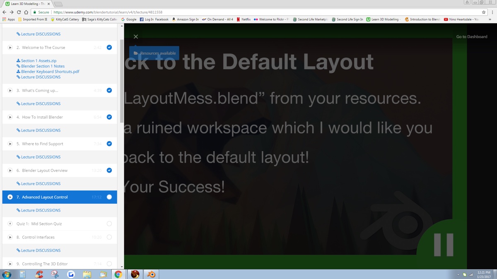Click the play icon beside What's Coming up
497x279 pixels.
10,90
